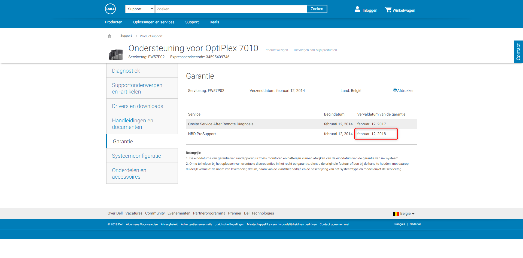
Task: Open the Partnerprogramma footer link
Action: pos(209,213)
